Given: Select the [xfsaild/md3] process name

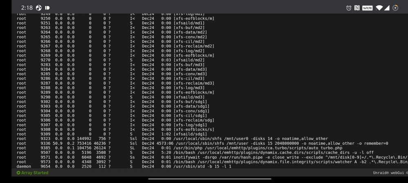Looking at the screenshot, I should (189, 97).
